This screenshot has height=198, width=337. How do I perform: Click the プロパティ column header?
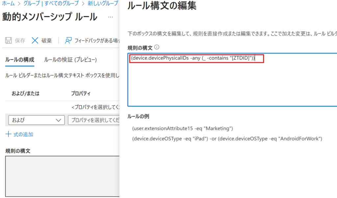click(81, 93)
